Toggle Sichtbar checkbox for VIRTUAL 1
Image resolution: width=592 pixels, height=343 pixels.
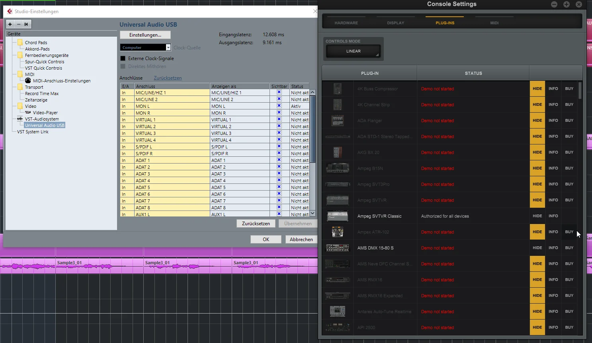pos(279,119)
